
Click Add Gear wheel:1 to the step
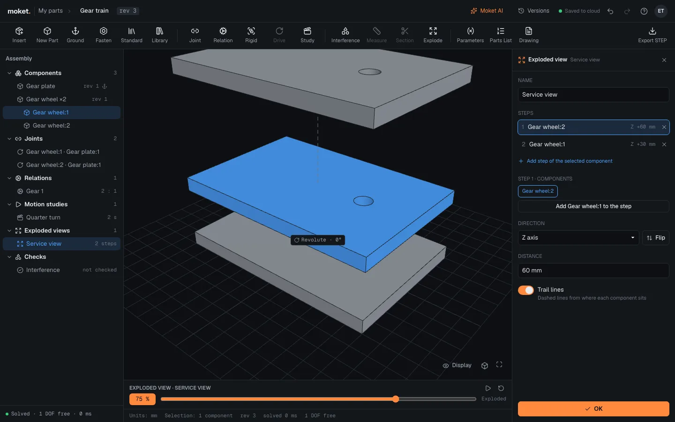coord(593,206)
